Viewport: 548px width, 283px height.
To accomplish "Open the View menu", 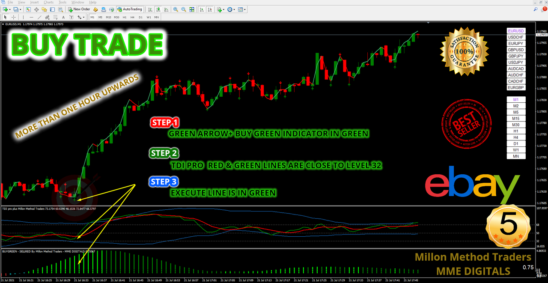I will pos(21,3).
